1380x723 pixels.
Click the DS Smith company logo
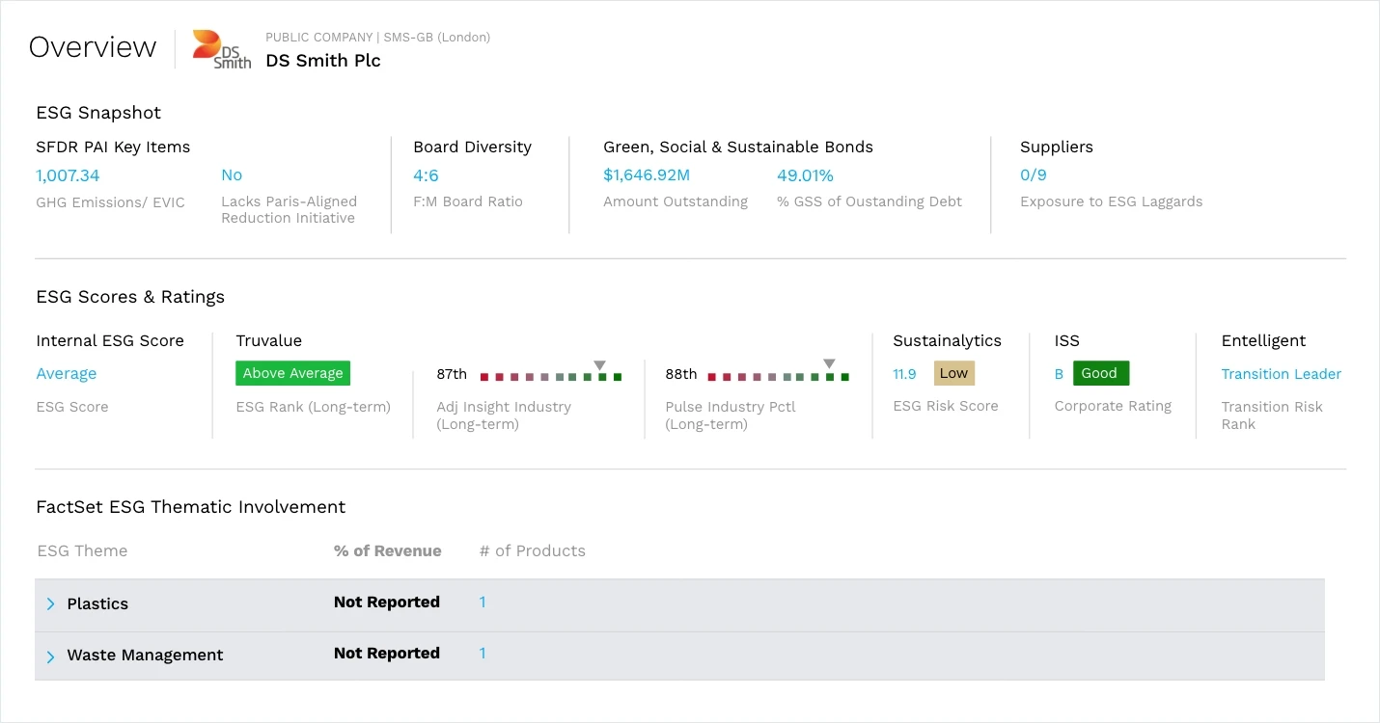point(221,49)
